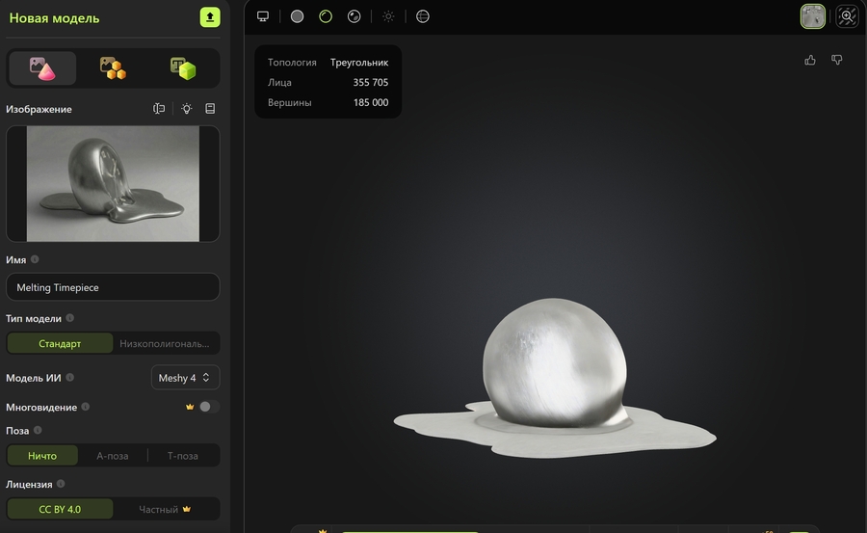867x533 pixels.
Task: Switch to the image-to-3D tab
Action: (42, 68)
